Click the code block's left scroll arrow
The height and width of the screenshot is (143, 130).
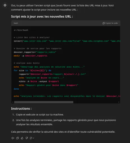pos(13,102)
